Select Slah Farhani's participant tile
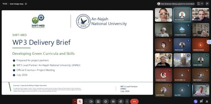Image resolution: width=211 pixels, height=104 pixels. pos(201,75)
